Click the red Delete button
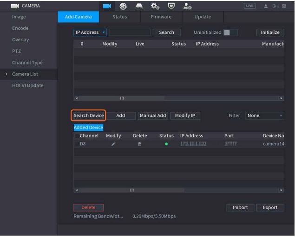295x237 pixels. pyautogui.click(x=88, y=207)
